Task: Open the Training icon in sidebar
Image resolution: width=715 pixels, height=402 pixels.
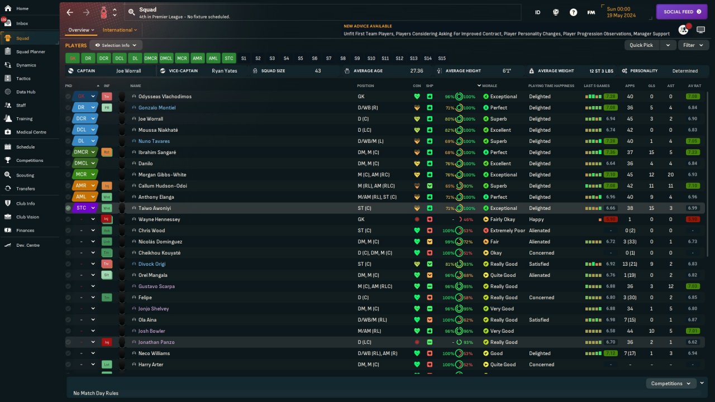Action: [8, 118]
